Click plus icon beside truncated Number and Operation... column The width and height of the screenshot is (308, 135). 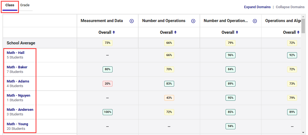[x=255, y=21]
